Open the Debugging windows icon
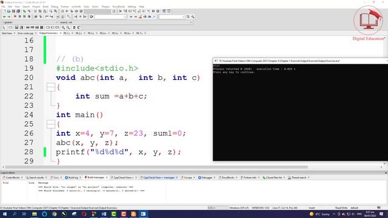 pyautogui.click(x=164, y=11)
